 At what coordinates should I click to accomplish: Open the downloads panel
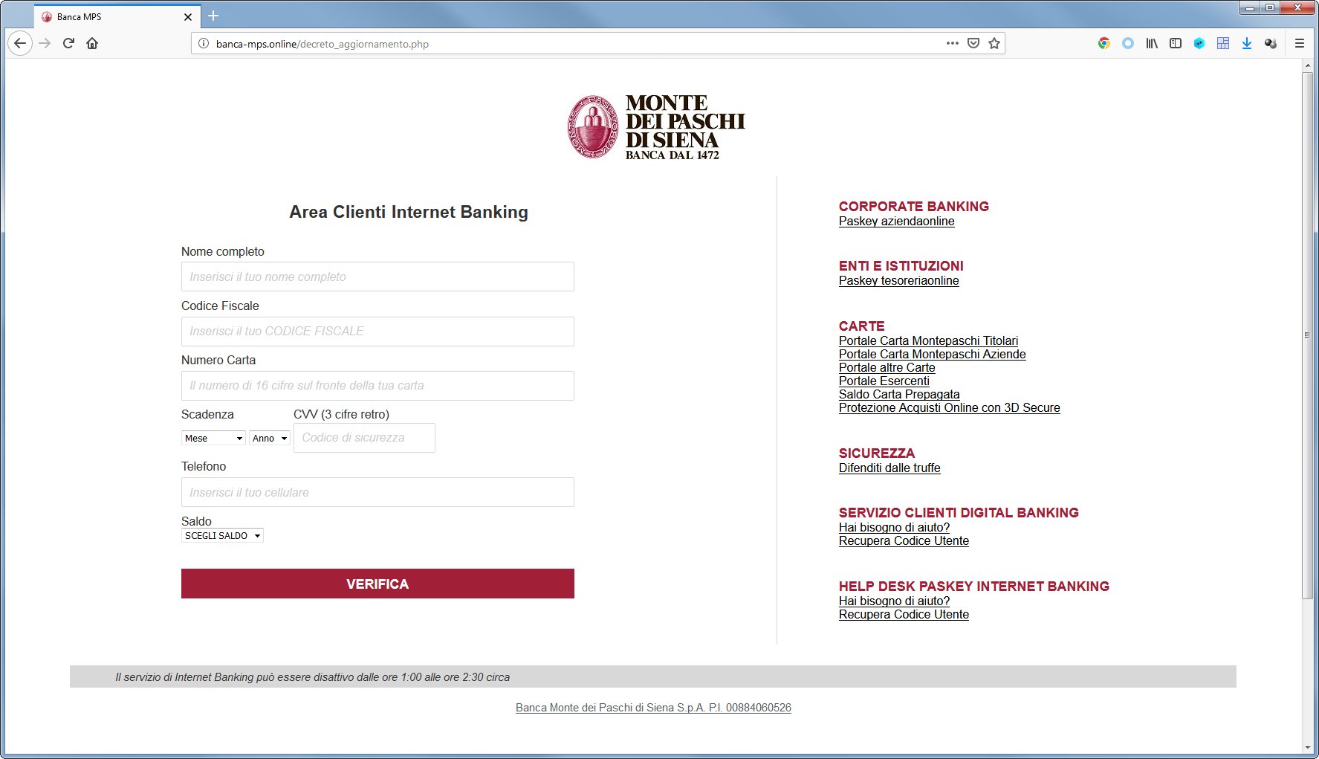point(1247,43)
